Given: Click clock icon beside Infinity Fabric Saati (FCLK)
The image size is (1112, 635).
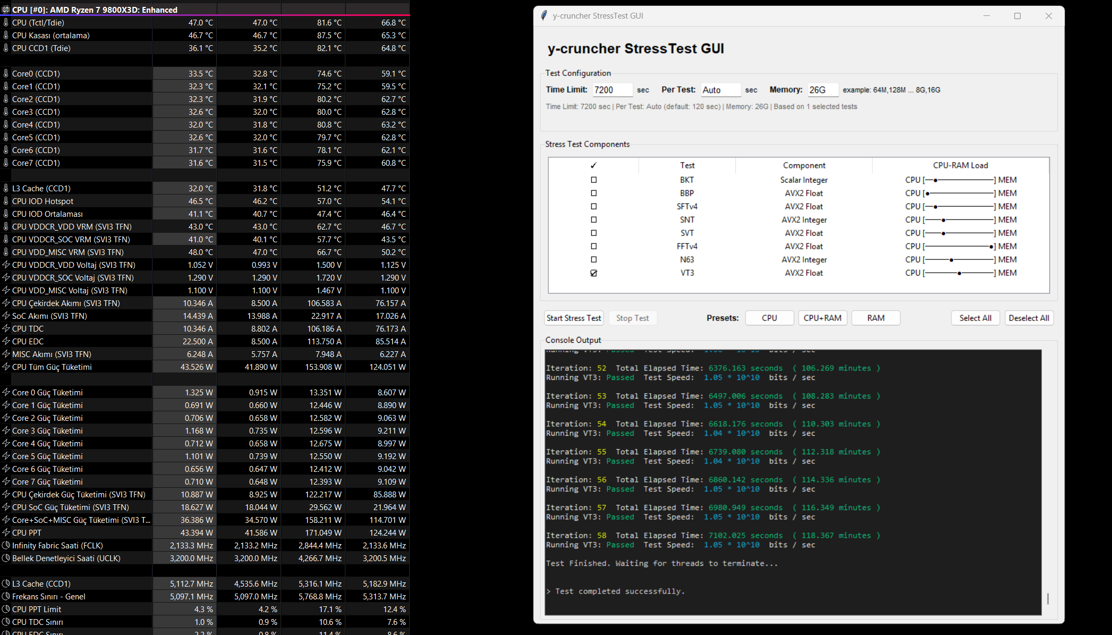Looking at the screenshot, I should tap(6, 545).
